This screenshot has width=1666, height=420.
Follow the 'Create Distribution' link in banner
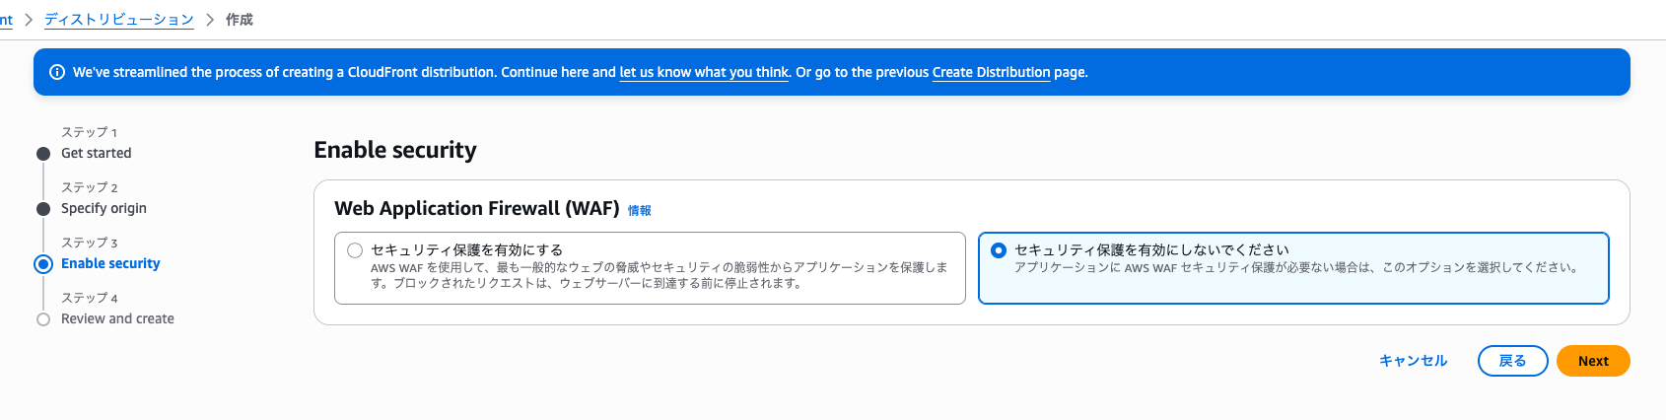[991, 72]
